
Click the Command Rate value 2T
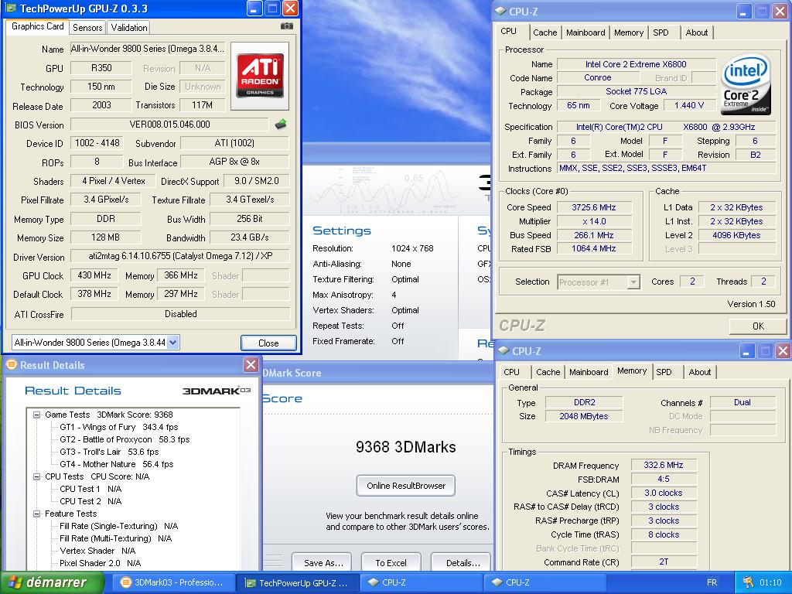coord(663,562)
